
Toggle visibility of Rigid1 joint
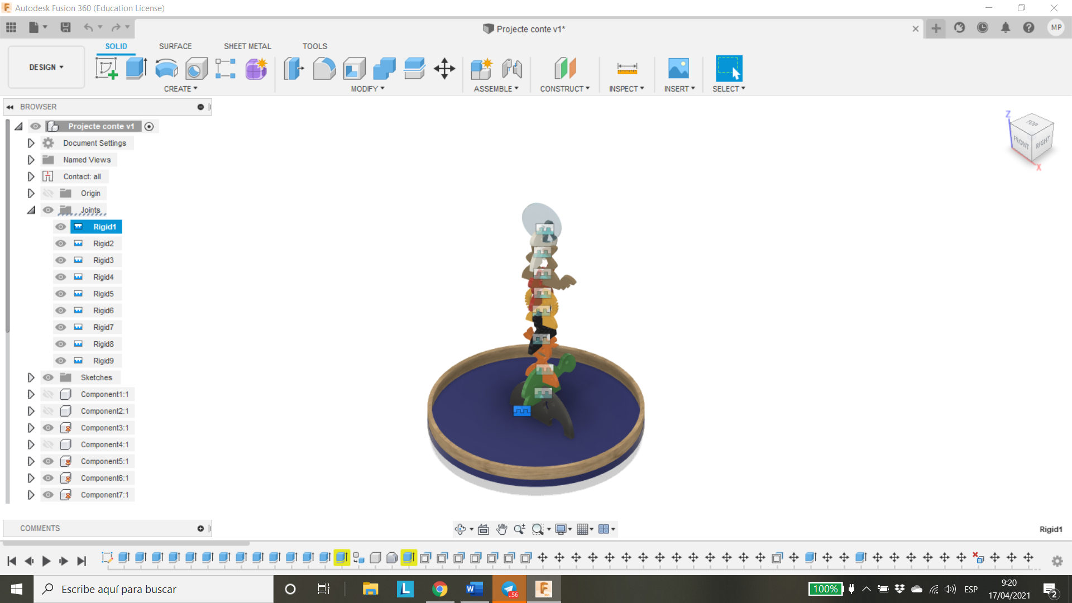point(60,227)
